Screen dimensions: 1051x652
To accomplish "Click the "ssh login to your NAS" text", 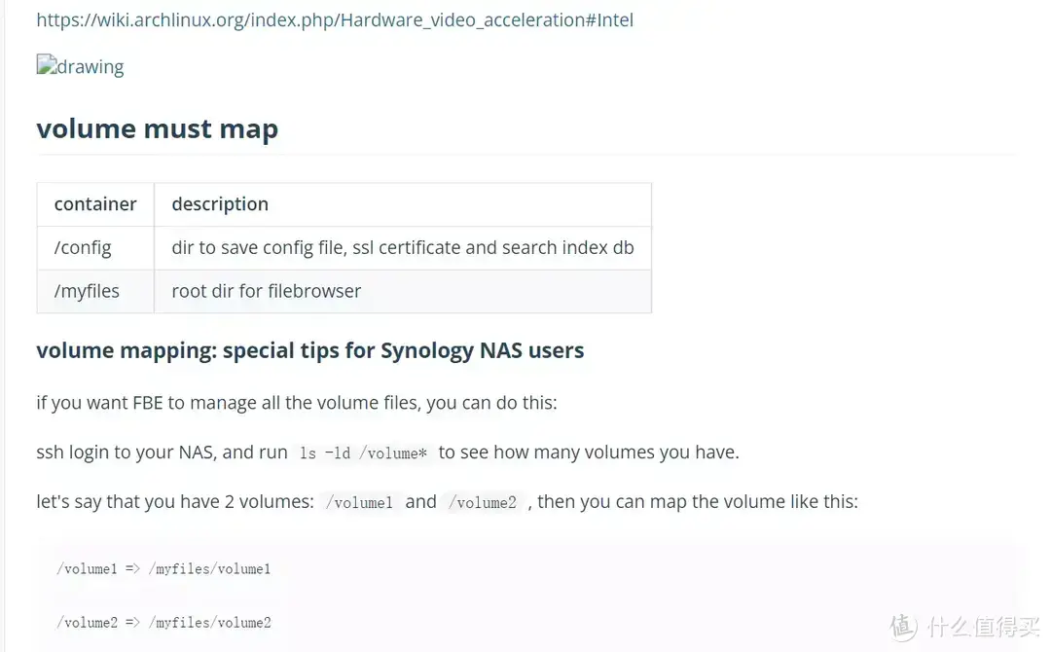I will tap(162, 453).
